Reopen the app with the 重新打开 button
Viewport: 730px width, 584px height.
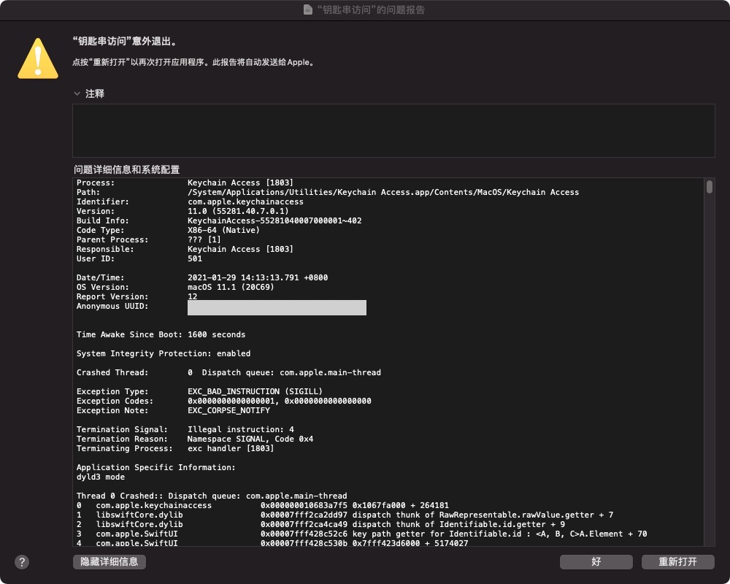[x=677, y=561]
